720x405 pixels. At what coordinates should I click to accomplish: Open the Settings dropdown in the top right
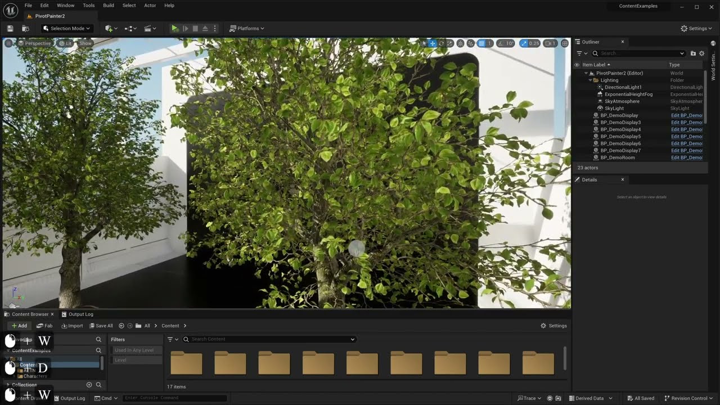coord(696,28)
